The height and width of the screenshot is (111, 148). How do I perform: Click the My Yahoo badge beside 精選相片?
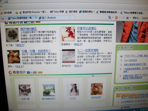click(x=32, y=72)
